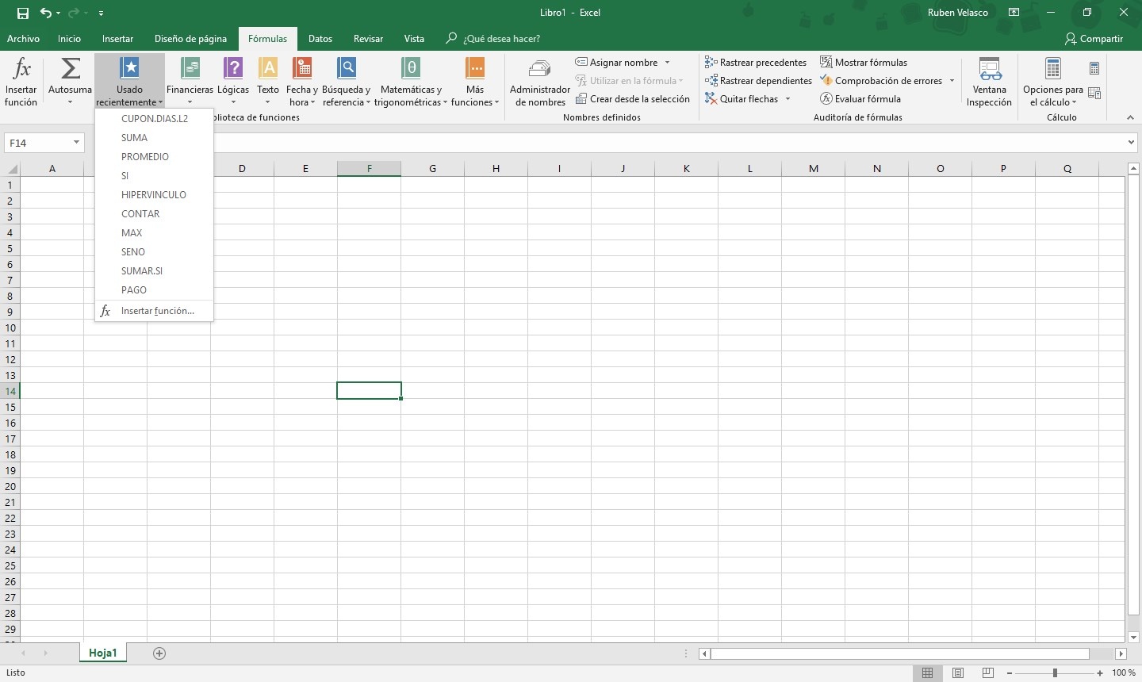The width and height of the screenshot is (1142, 682).
Task: Switch to Normal view icon in status bar
Action: tap(927, 672)
